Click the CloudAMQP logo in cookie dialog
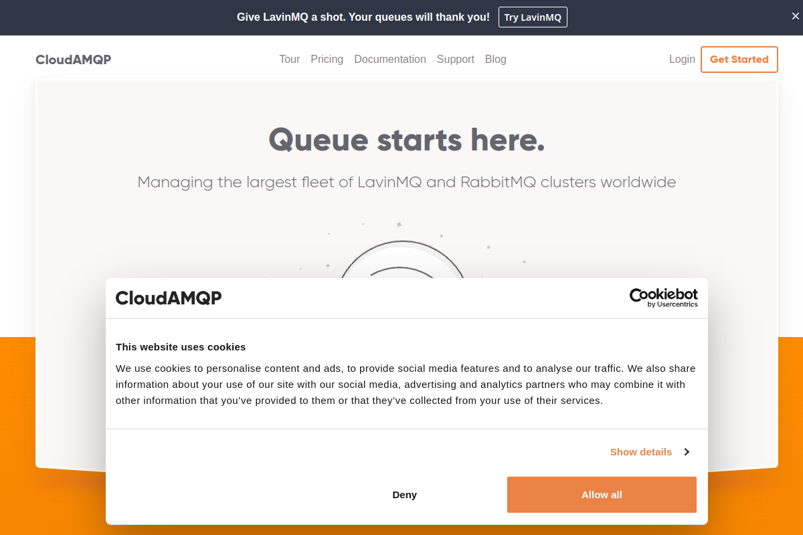The image size is (803, 535). pos(169,298)
